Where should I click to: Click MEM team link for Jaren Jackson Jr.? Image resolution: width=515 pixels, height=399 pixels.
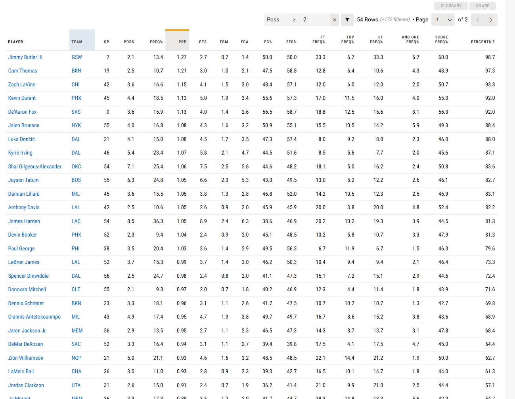point(77,331)
